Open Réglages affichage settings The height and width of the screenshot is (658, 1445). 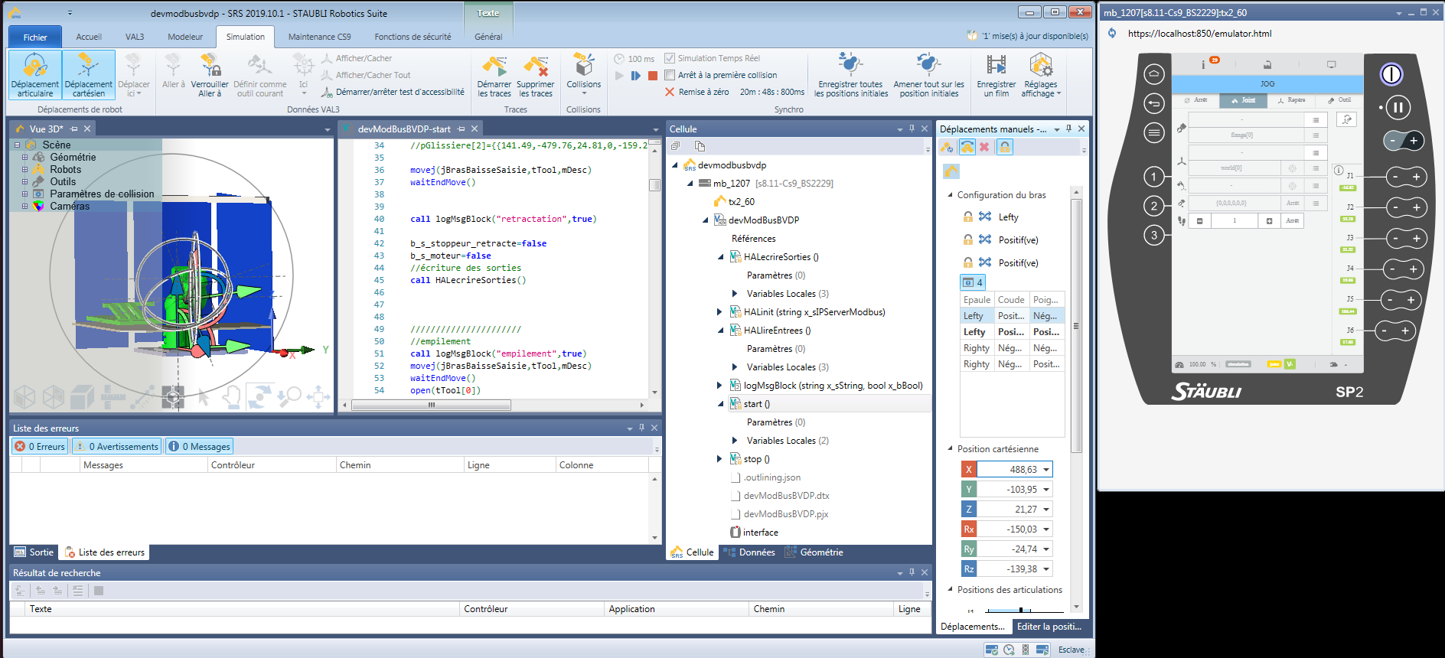click(1041, 74)
